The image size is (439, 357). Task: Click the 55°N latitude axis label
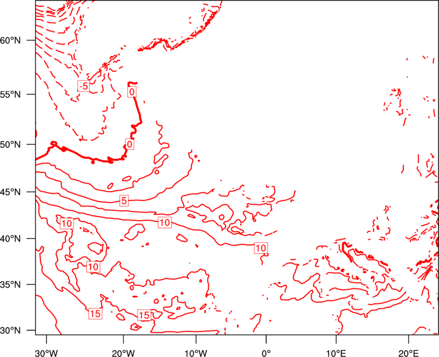pyautogui.click(x=10, y=94)
